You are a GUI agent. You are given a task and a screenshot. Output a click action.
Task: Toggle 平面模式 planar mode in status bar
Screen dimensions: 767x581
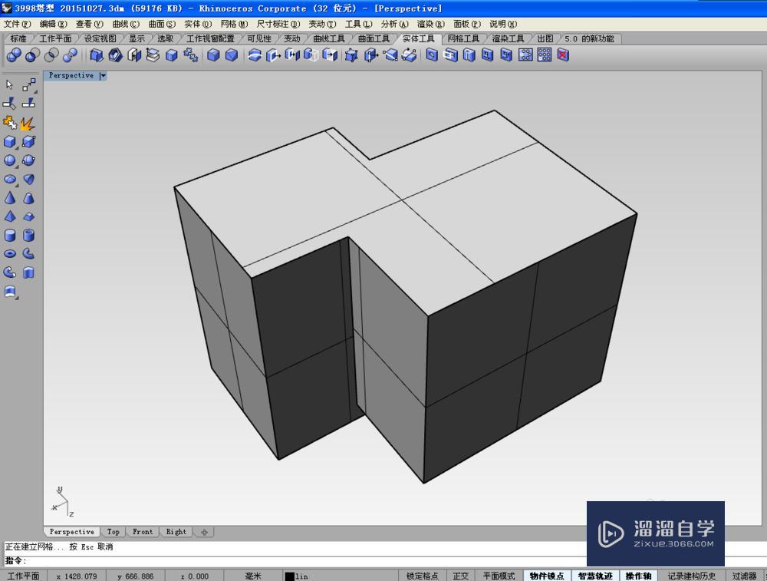(x=499, y=576)
